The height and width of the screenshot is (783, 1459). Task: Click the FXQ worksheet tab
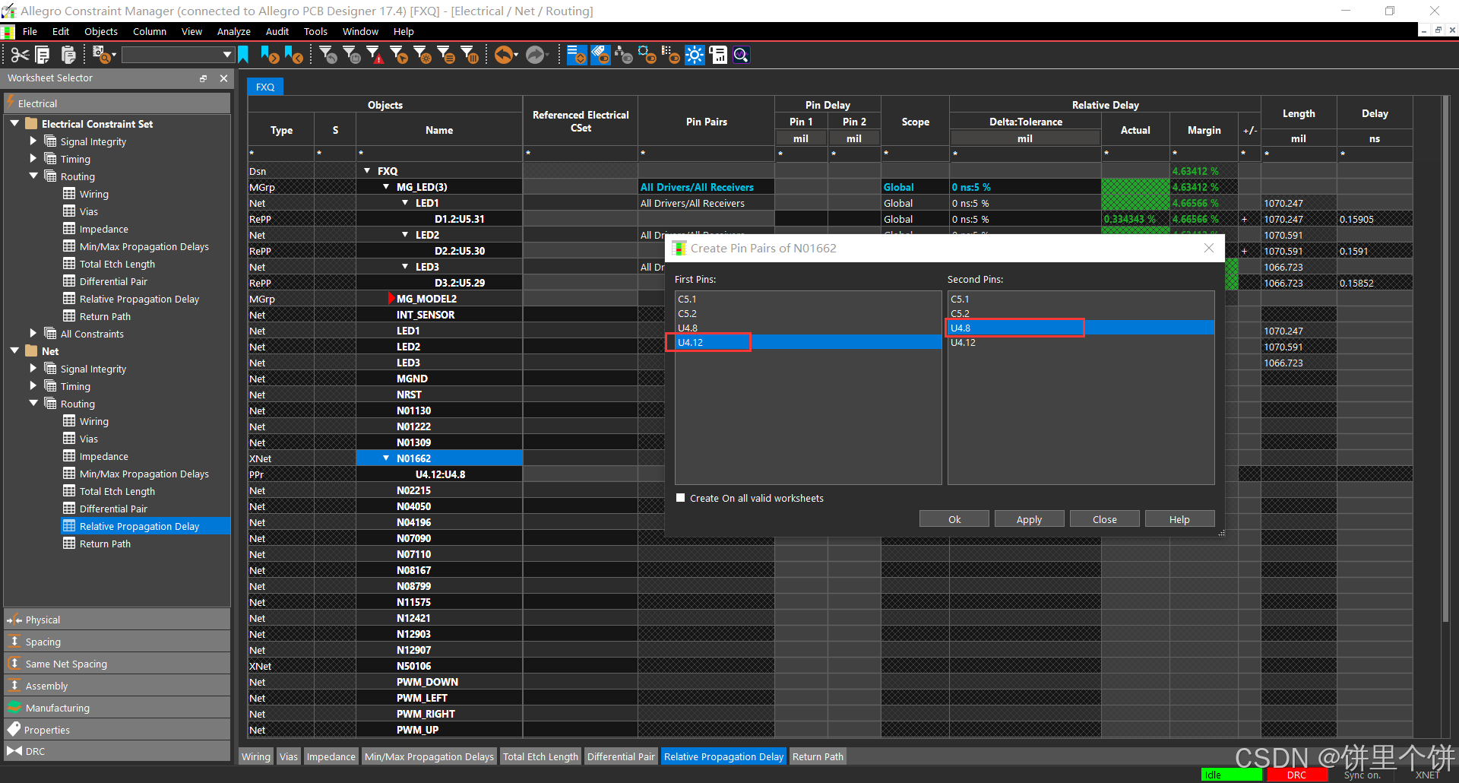pos(265,87)
